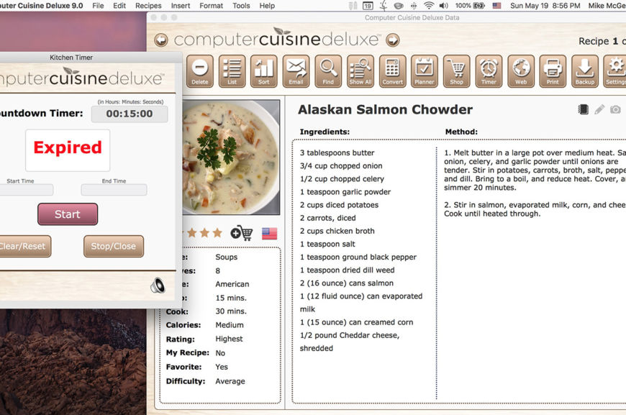
Task: Open the File menu
Action: [x=98, y=6]
